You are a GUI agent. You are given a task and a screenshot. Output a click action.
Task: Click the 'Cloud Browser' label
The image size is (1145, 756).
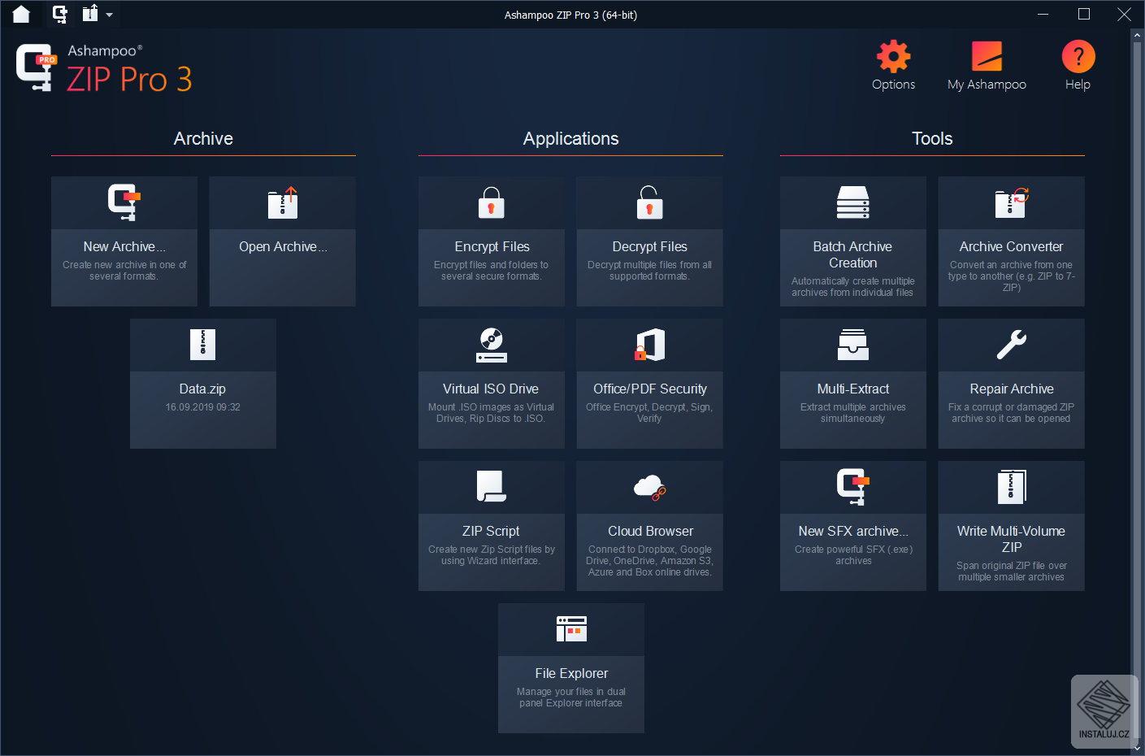click(650, 531)
